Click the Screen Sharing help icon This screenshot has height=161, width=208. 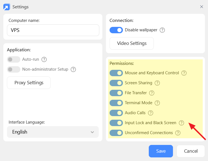pyautogui.click(x=157, y=83)
